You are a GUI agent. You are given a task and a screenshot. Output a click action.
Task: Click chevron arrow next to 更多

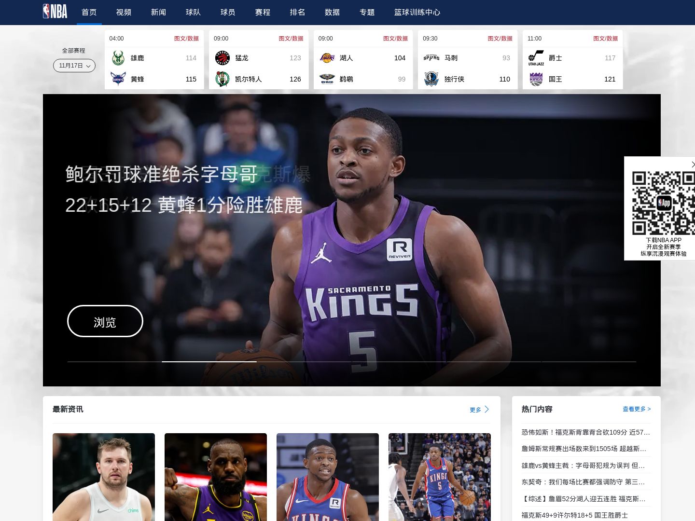[486, 410]
